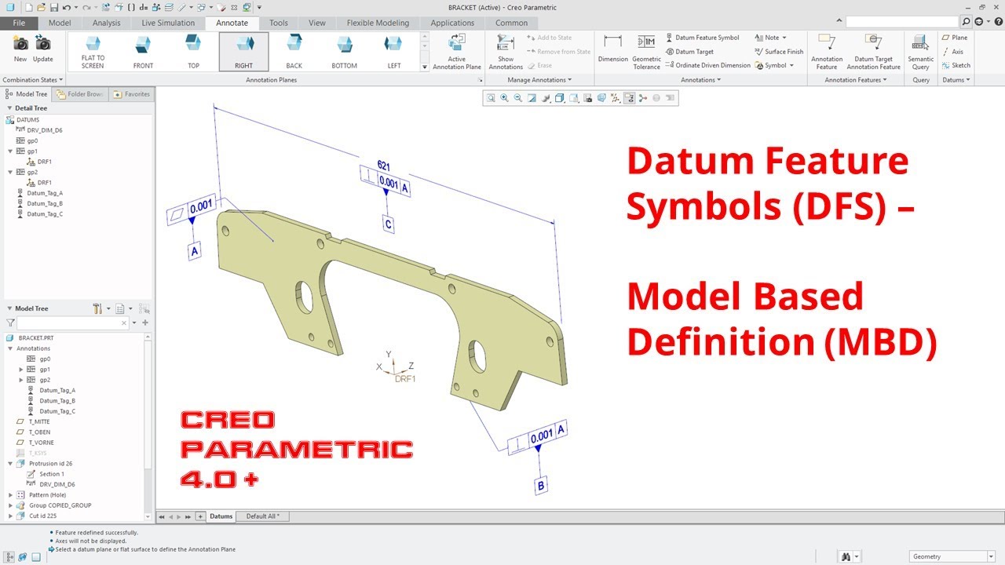Switch to Default All combination tab

point(263,516)
